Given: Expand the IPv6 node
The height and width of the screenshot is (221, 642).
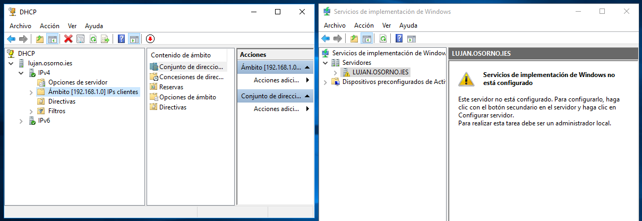Looking at the screenshot, I should pos(21,121).
